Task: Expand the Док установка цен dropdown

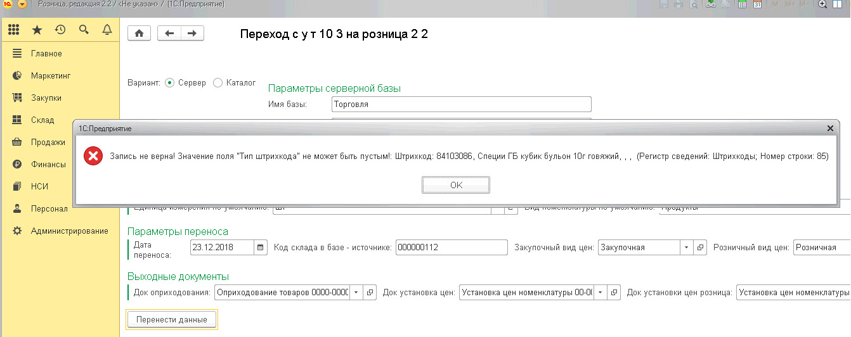Action: 600,292
